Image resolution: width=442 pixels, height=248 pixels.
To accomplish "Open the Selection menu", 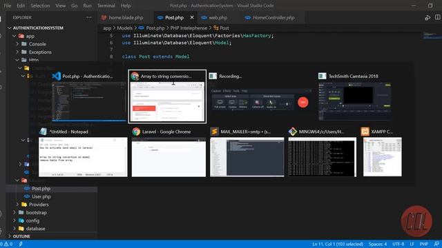I will coord(40,6).
